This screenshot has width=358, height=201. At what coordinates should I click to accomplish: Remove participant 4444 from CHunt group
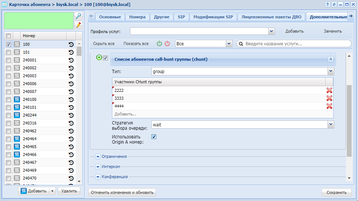pyautogui.click(x=329, y=106)
